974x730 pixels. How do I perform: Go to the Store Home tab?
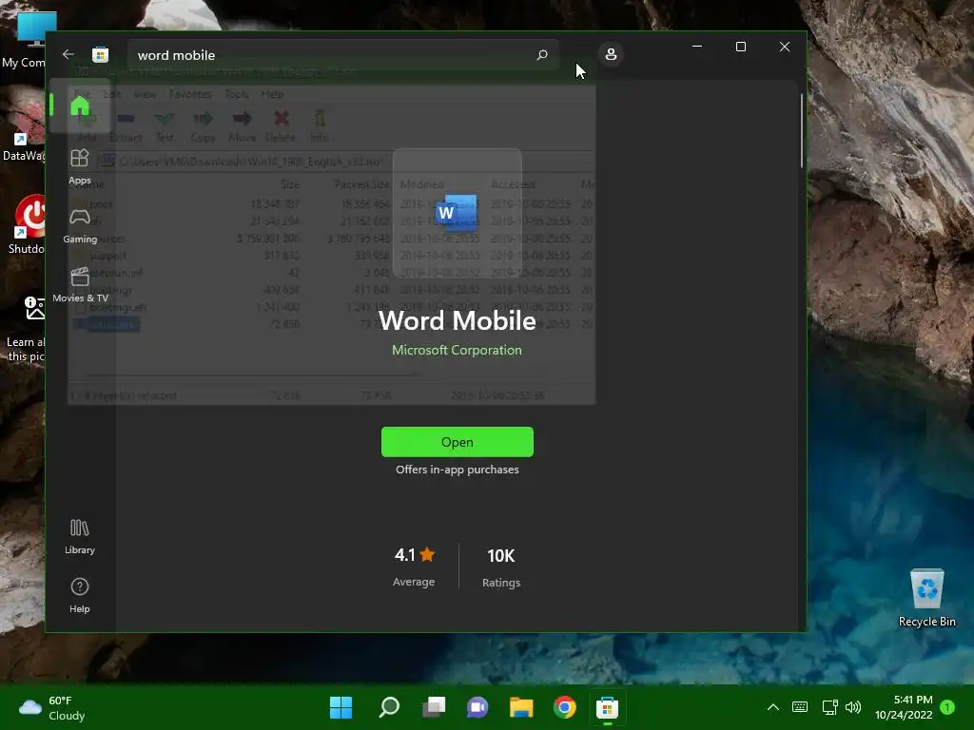click(x=80, y=106)
